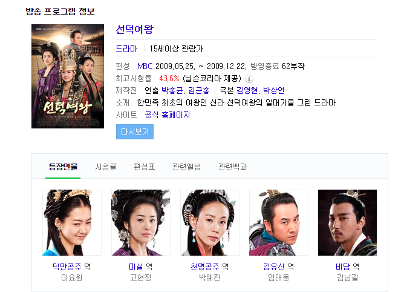
Task: Open the 공식 홈페이지 link
Action: coord(167,114)
